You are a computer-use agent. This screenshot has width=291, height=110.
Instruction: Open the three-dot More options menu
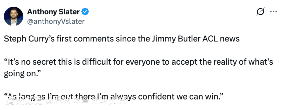coord(273,12)
